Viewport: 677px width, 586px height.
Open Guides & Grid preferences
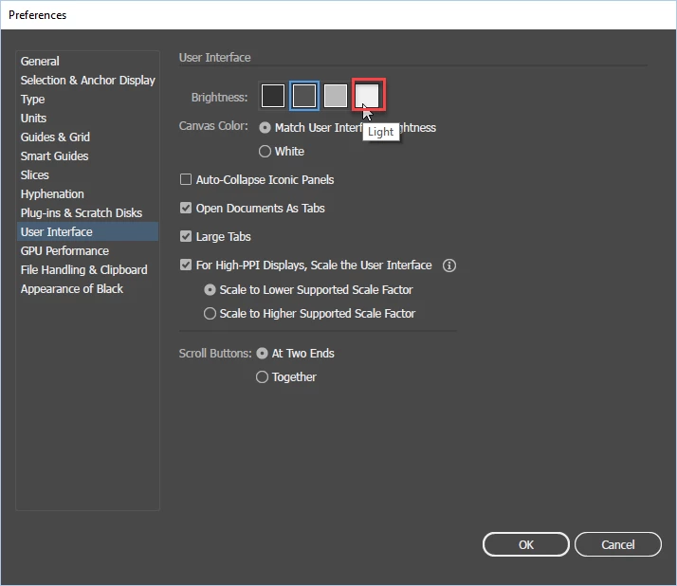pyautogui.click(x=87, y=137)
